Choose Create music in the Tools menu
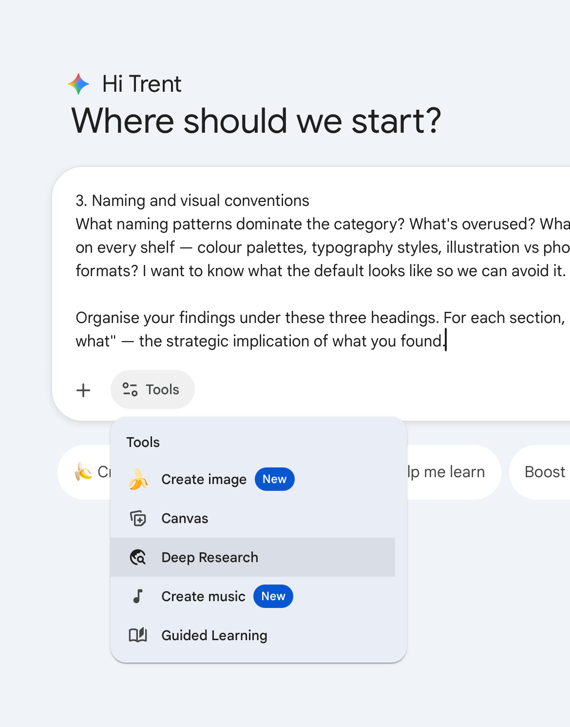Viewport: 570px width, 727px height. point(203,596)
